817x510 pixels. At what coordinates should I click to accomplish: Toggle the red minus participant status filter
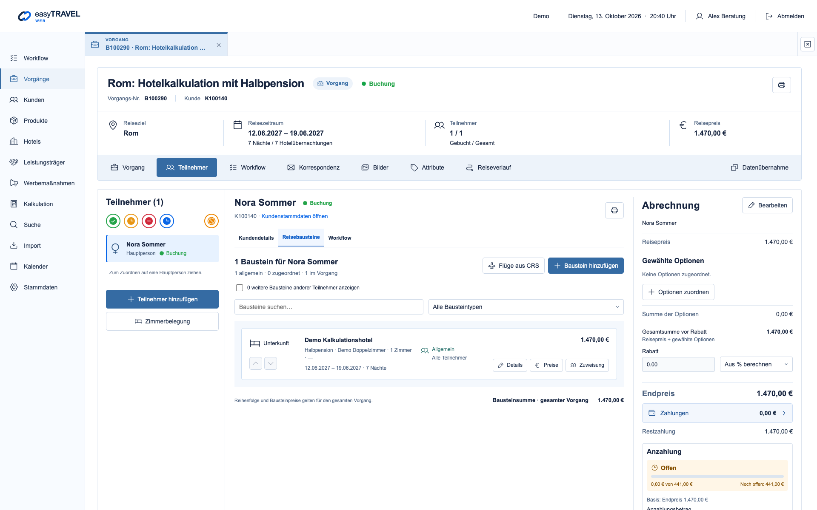coord(149,221)
